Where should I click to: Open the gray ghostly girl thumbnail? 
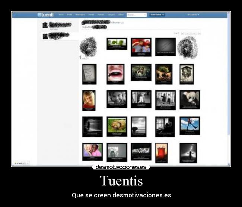117,152
